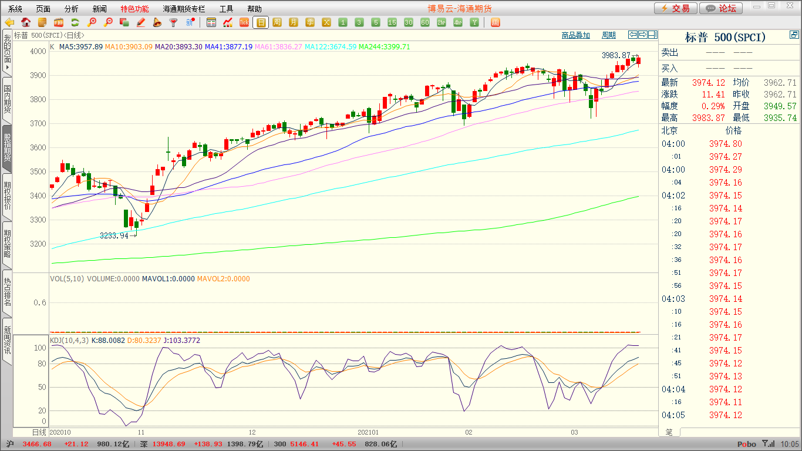802x451 pixels.
Task: Go to the home page icon
Action: [26, 22]
